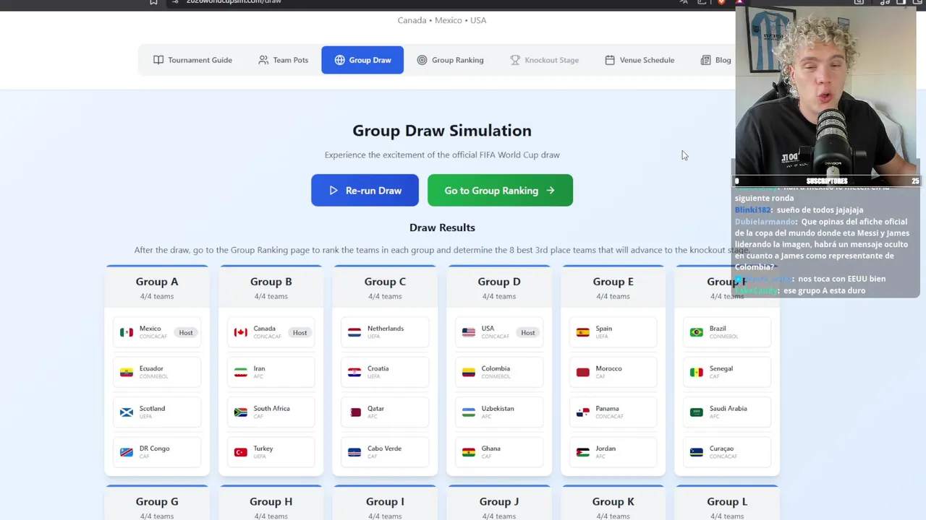Screen dimensions: 926x520
Task: Click the Canada flag icon
Action: click(241, 332)
